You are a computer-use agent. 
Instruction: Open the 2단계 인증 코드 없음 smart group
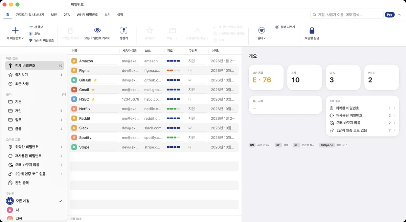pyautogui.click(x=35, y=174)
